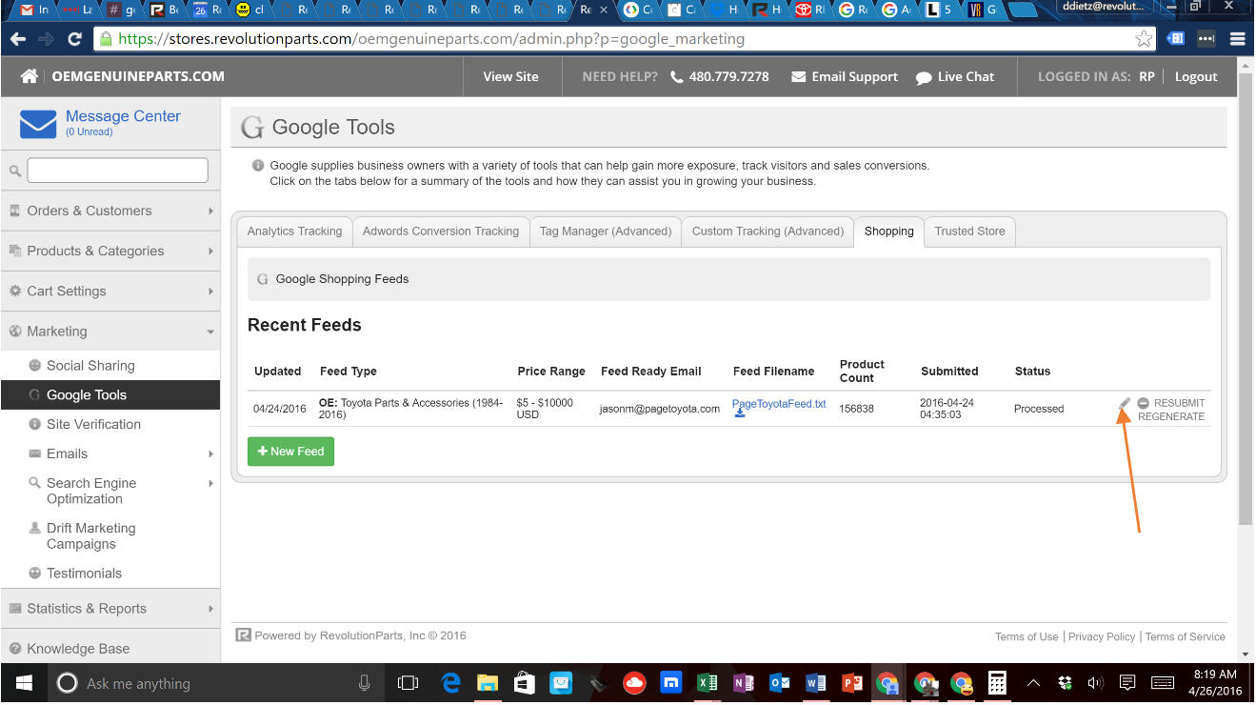
Task: Open Drift Marketing Campaigns
Action: tap(90, 535)
